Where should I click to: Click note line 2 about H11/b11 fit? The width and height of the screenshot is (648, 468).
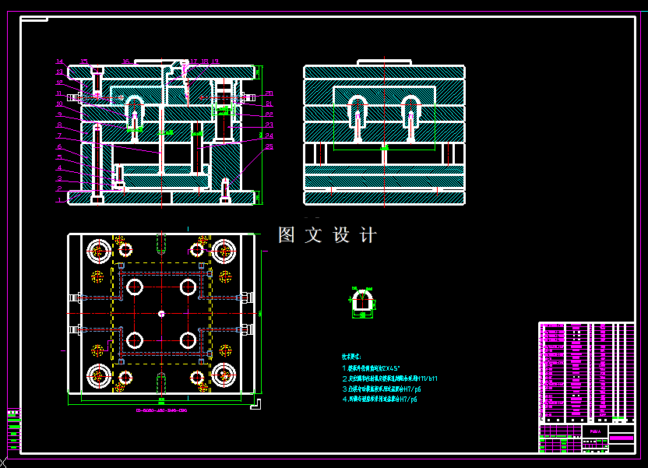[388, 378]
